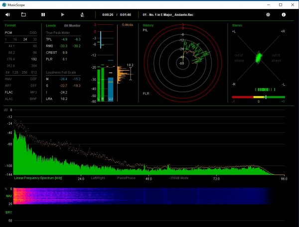This screenshot has height=227, width=299.
Task: Click the TPL row label
Action: [x=49, y=39]
